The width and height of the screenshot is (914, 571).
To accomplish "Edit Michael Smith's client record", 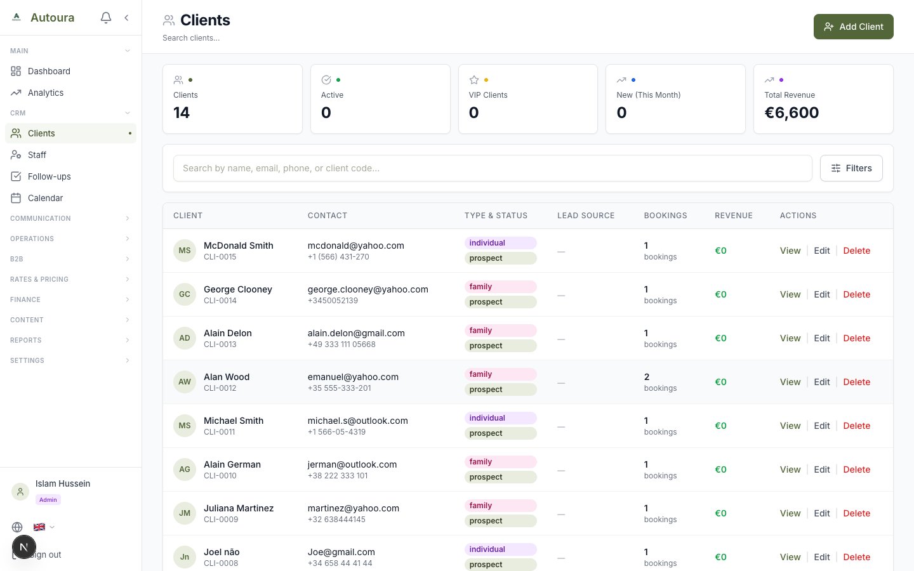I will [x=822, y=426].
